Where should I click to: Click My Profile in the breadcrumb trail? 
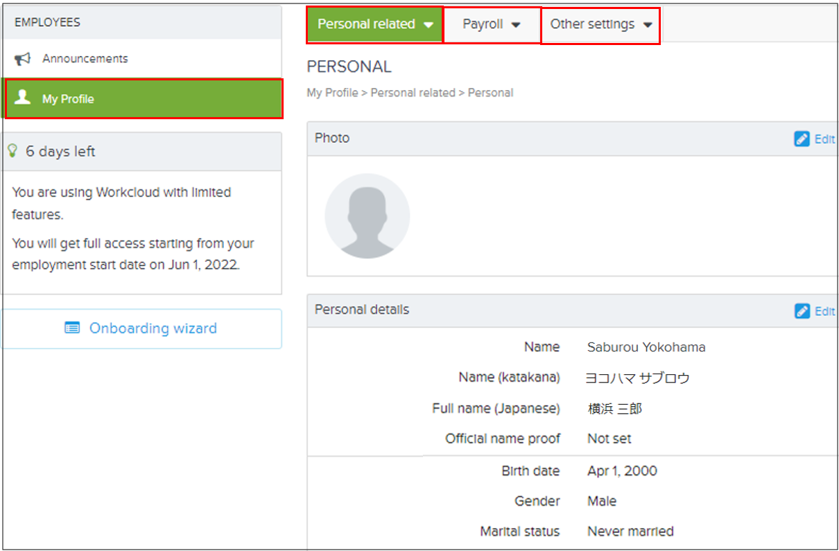click(x=332, y=92)
